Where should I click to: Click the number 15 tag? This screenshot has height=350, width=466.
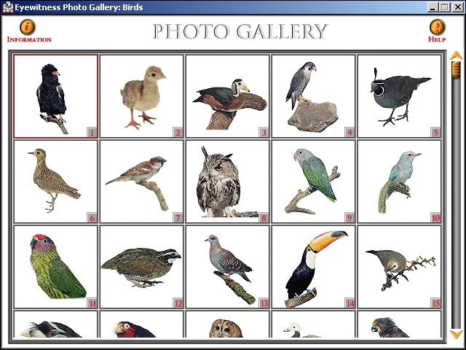[x=435, y=303]
